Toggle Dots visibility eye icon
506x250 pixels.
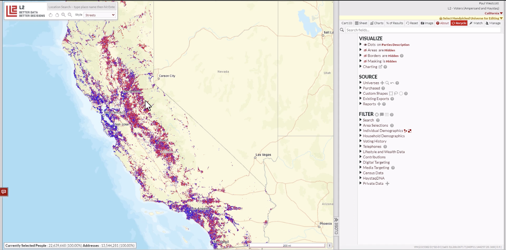365,45
